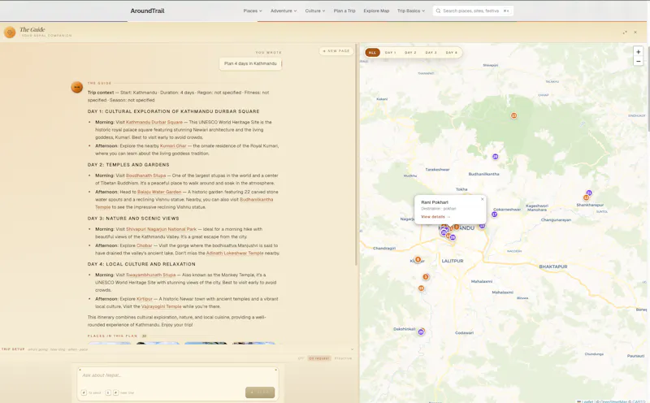This screenshot has height=403, width=650.
Task: Click purple marker at Dakshinkali
Action: (421, 332)
